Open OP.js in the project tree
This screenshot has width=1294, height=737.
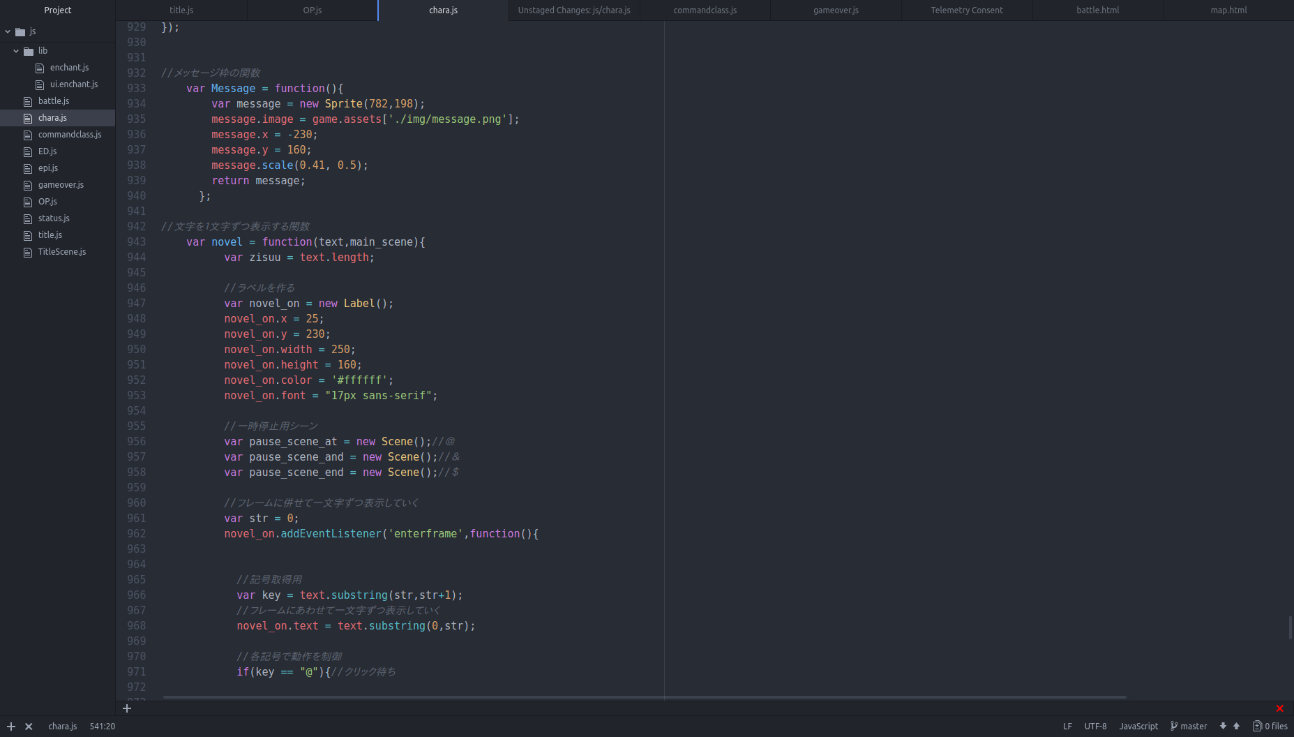point(47,202)
